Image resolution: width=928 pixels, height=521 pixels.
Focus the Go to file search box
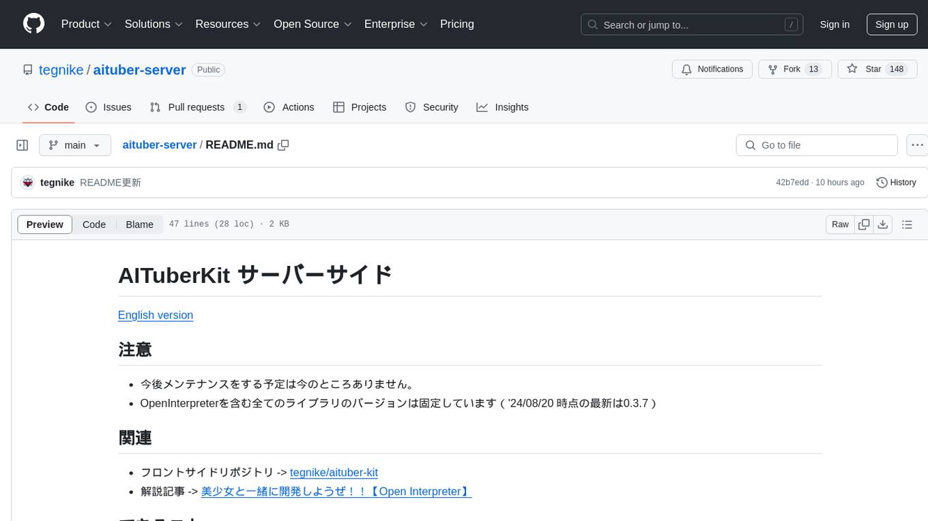click(x=817, y=145)
